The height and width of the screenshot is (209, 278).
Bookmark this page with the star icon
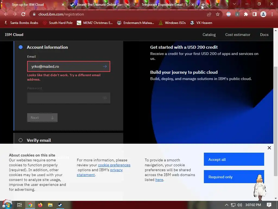click(x=218, y=14)
